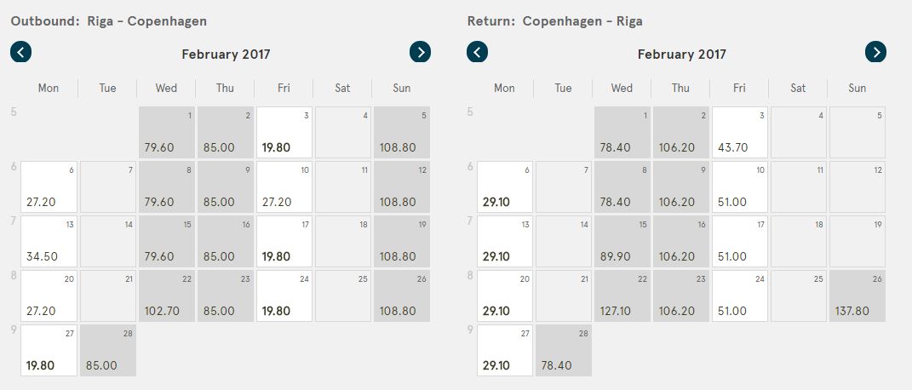
Task: Click empty outbound Saturday February 4 cell
Action: point(342,133)
